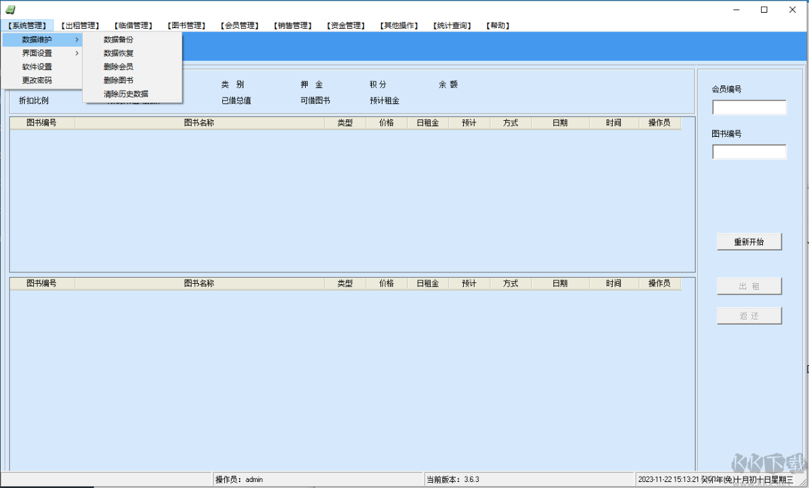Click the 当前版本: 3.6.3 status entry
Screen dimensions: 809x488
click(x=529, y=479)
